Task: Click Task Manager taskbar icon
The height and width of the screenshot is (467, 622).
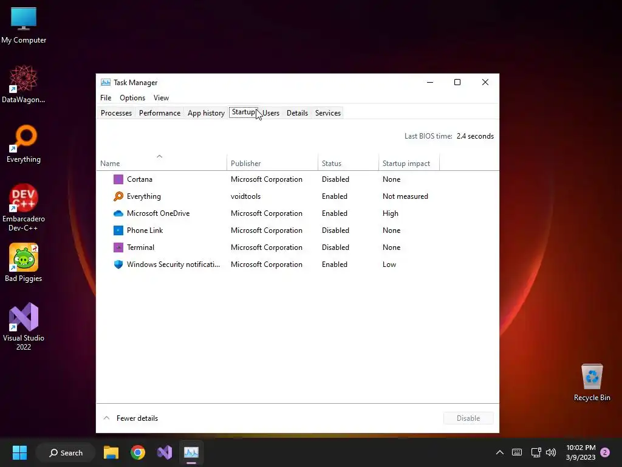Action: [191, 452]
